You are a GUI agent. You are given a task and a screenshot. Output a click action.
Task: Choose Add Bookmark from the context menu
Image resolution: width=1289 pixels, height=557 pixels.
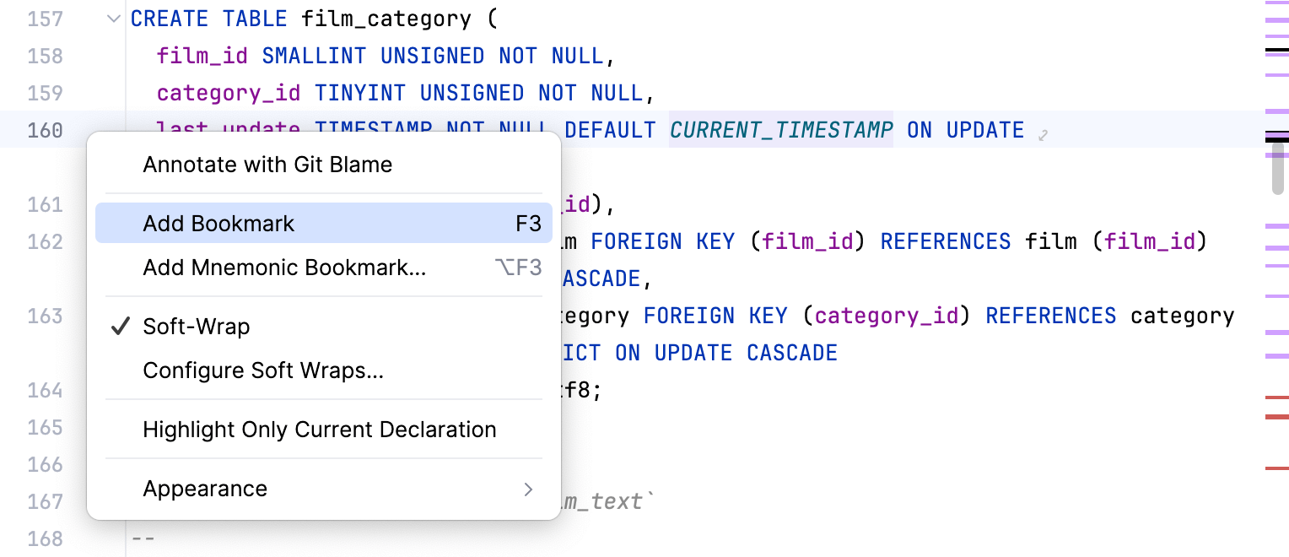point(218,224)
